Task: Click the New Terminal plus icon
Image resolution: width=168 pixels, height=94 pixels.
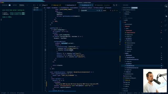Action: [34, 5]
